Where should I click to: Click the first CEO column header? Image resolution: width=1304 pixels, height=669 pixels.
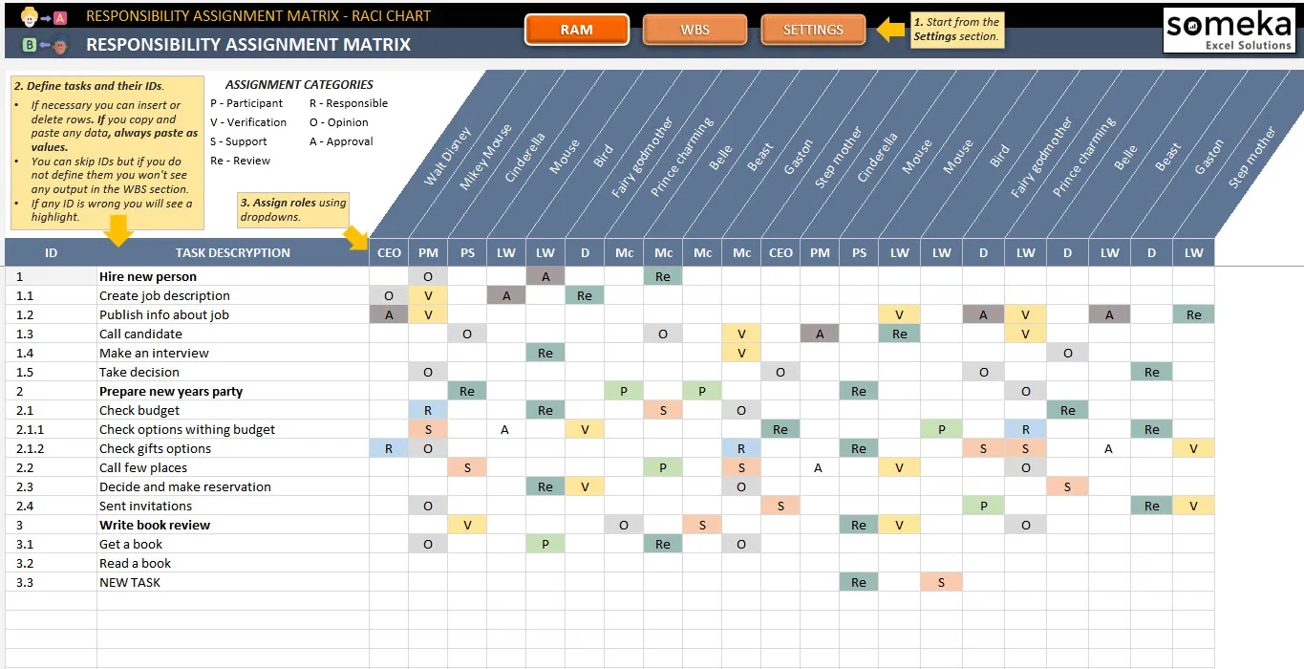(x=389, y=252)
